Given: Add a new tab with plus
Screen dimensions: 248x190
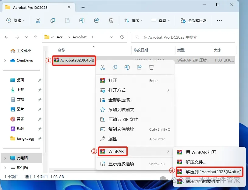Looking at the screenshot, I should [x=83, y=7].
